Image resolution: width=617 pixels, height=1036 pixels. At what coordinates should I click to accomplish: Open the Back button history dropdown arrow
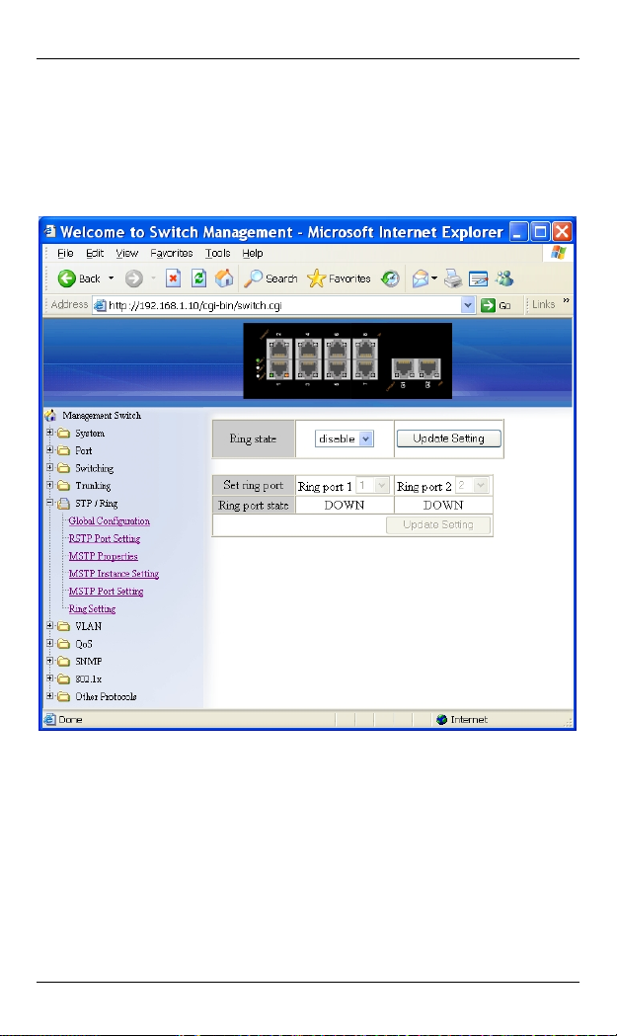pos(111,279)
